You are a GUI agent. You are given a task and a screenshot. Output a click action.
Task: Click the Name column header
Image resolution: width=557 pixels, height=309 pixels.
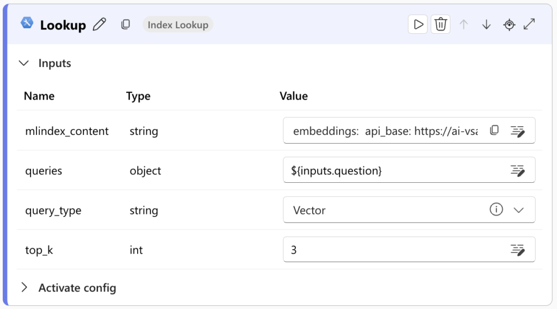(x=39, y=96)
